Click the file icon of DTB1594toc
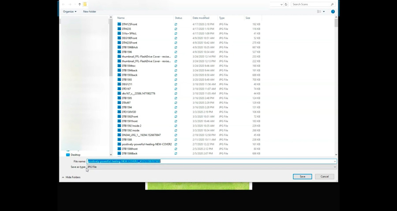 click(119, 65)
